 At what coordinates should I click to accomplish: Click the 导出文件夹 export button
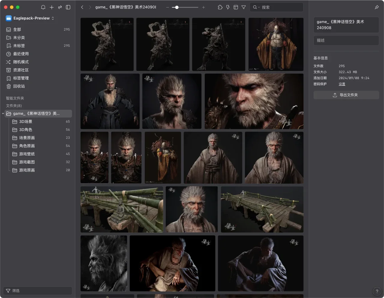[346, 95]
